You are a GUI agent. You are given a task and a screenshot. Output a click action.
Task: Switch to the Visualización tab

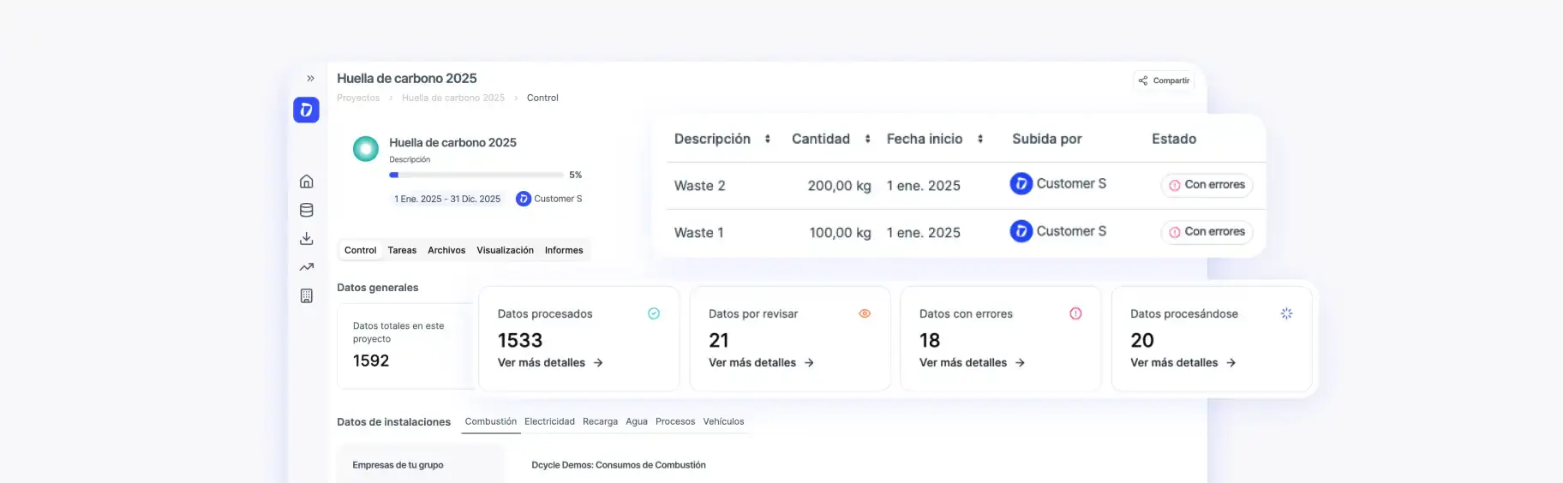(505, 250)
